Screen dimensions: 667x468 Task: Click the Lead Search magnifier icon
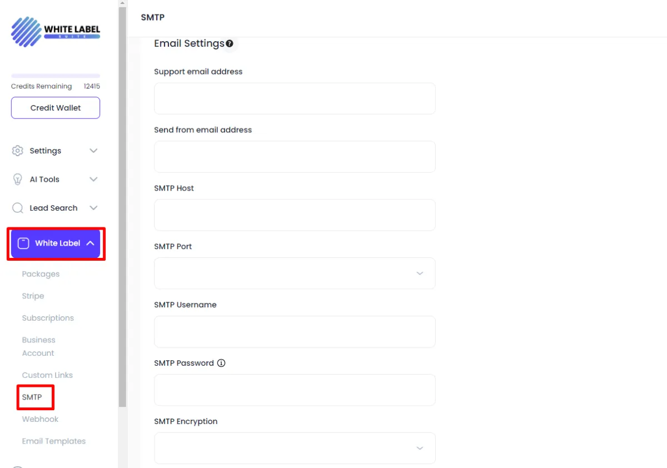[18, 208]
